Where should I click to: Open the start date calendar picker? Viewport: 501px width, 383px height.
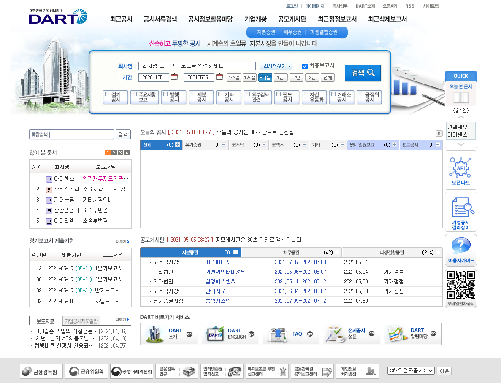(174, 77)
